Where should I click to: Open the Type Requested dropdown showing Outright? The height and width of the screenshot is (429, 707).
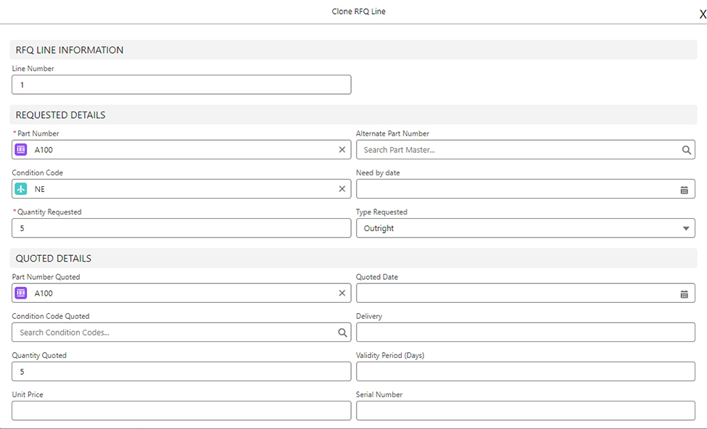(x=685, y=228)
